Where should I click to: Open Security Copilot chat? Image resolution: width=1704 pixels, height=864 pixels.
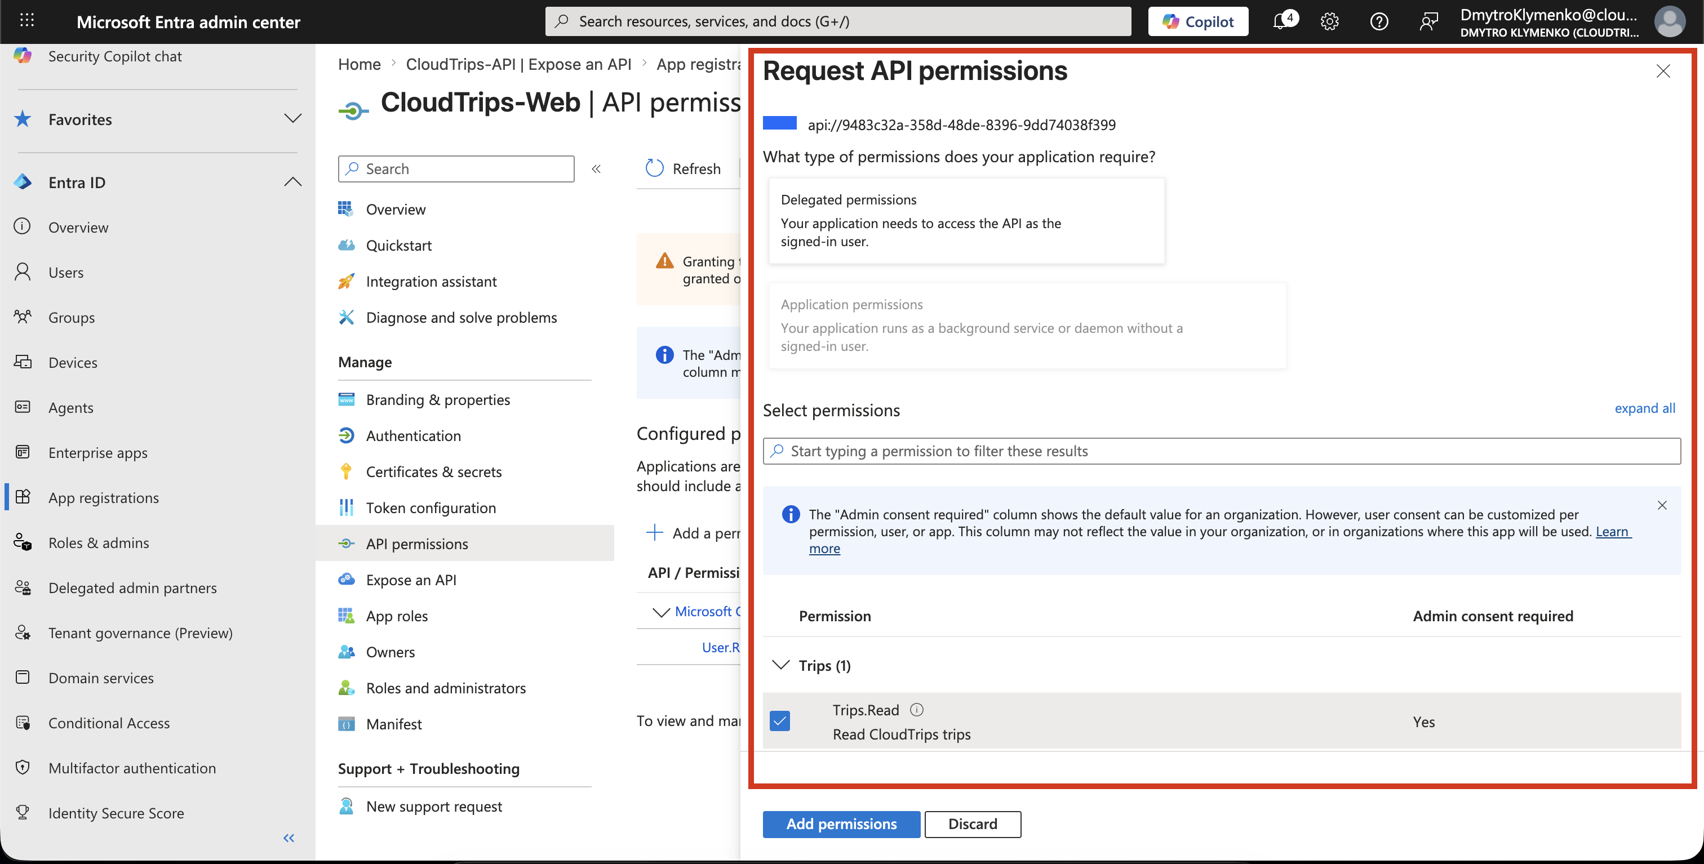(114, 56)
